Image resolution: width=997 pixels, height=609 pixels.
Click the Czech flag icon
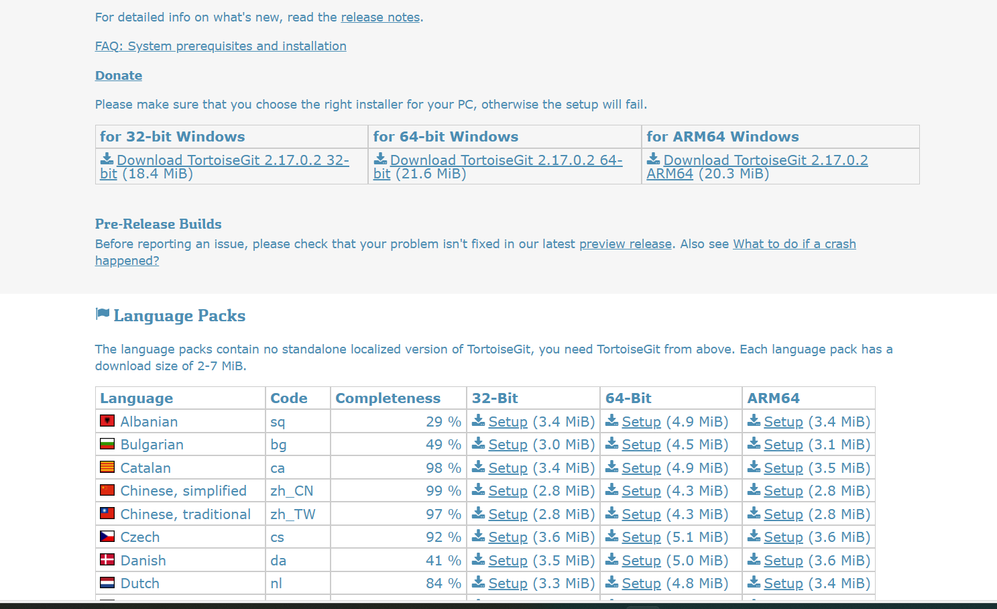pos(107,537)
